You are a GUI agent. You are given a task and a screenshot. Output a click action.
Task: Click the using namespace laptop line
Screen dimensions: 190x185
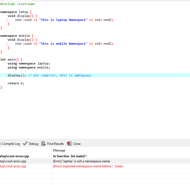tap(29, 63)
